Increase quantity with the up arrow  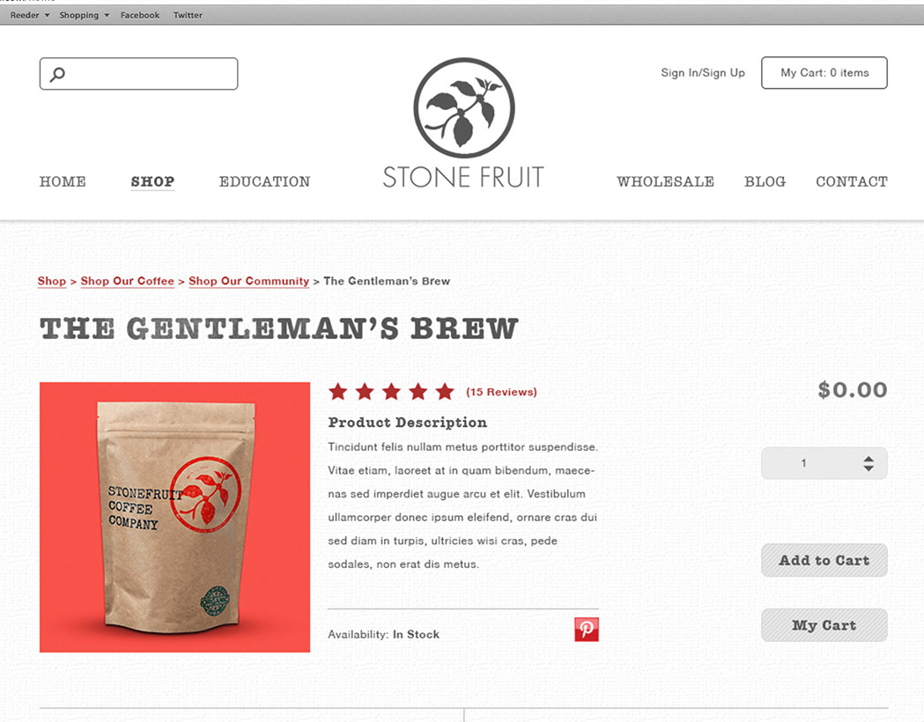pyautogui.click(x=869, y=458)
